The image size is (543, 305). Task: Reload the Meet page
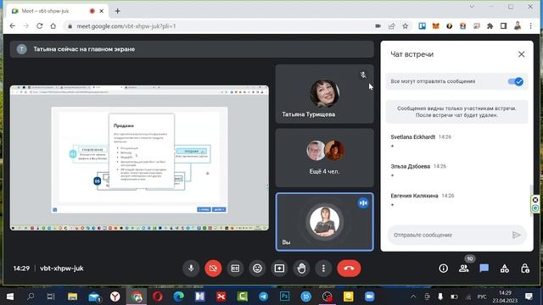40,26
